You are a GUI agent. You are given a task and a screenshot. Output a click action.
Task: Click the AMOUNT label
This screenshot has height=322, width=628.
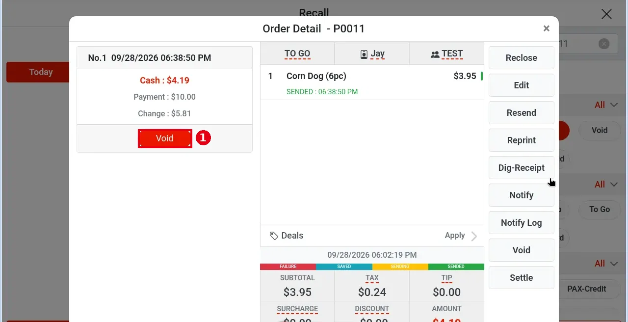tap(446, 309)
